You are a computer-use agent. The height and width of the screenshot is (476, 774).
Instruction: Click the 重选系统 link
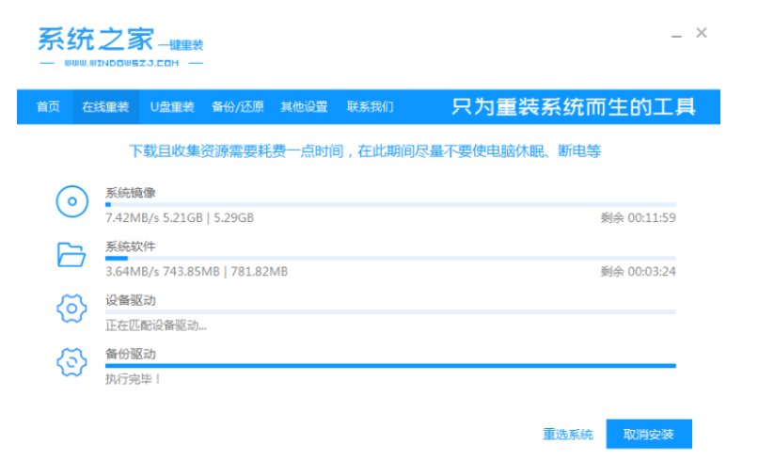pos(568,435)
